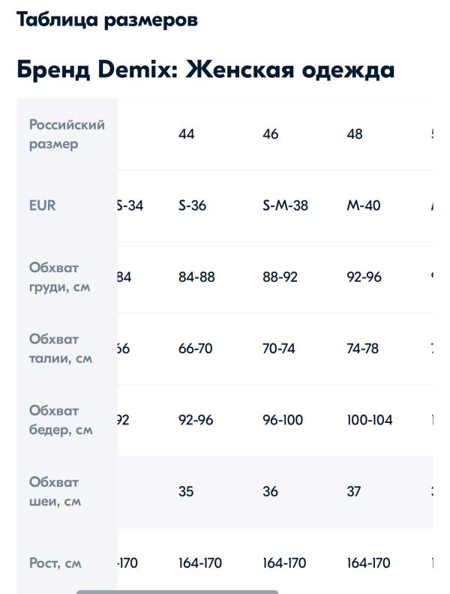The height and width of the screenshot is (594, 450).
Task: Click hip girth value 100-104
Action: click(x=370, y=420)
